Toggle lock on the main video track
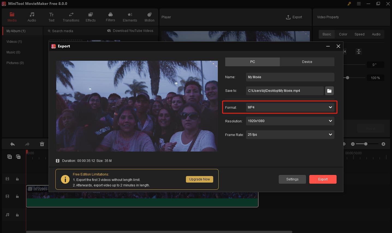The height and width of the screenshot is (233, 392). (17, 196)
